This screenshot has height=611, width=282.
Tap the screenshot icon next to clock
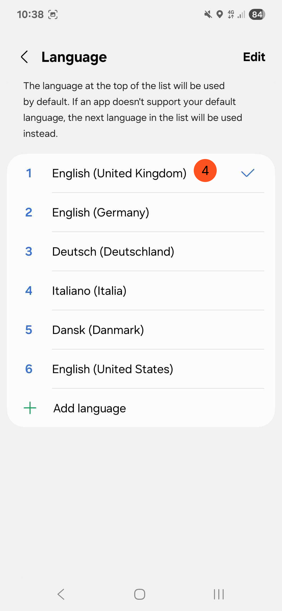point(53,14)
